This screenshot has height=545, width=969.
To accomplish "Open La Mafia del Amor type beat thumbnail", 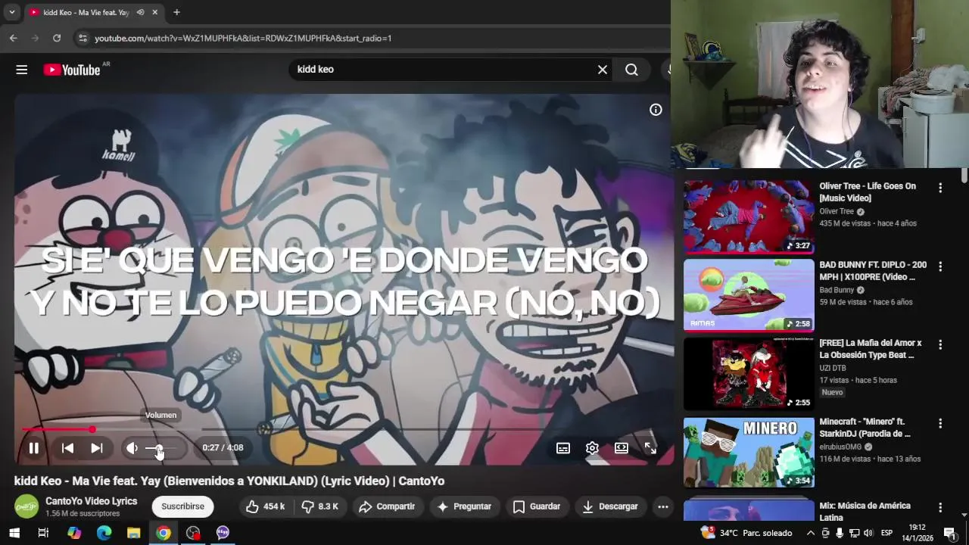I will tap(749, 374).
